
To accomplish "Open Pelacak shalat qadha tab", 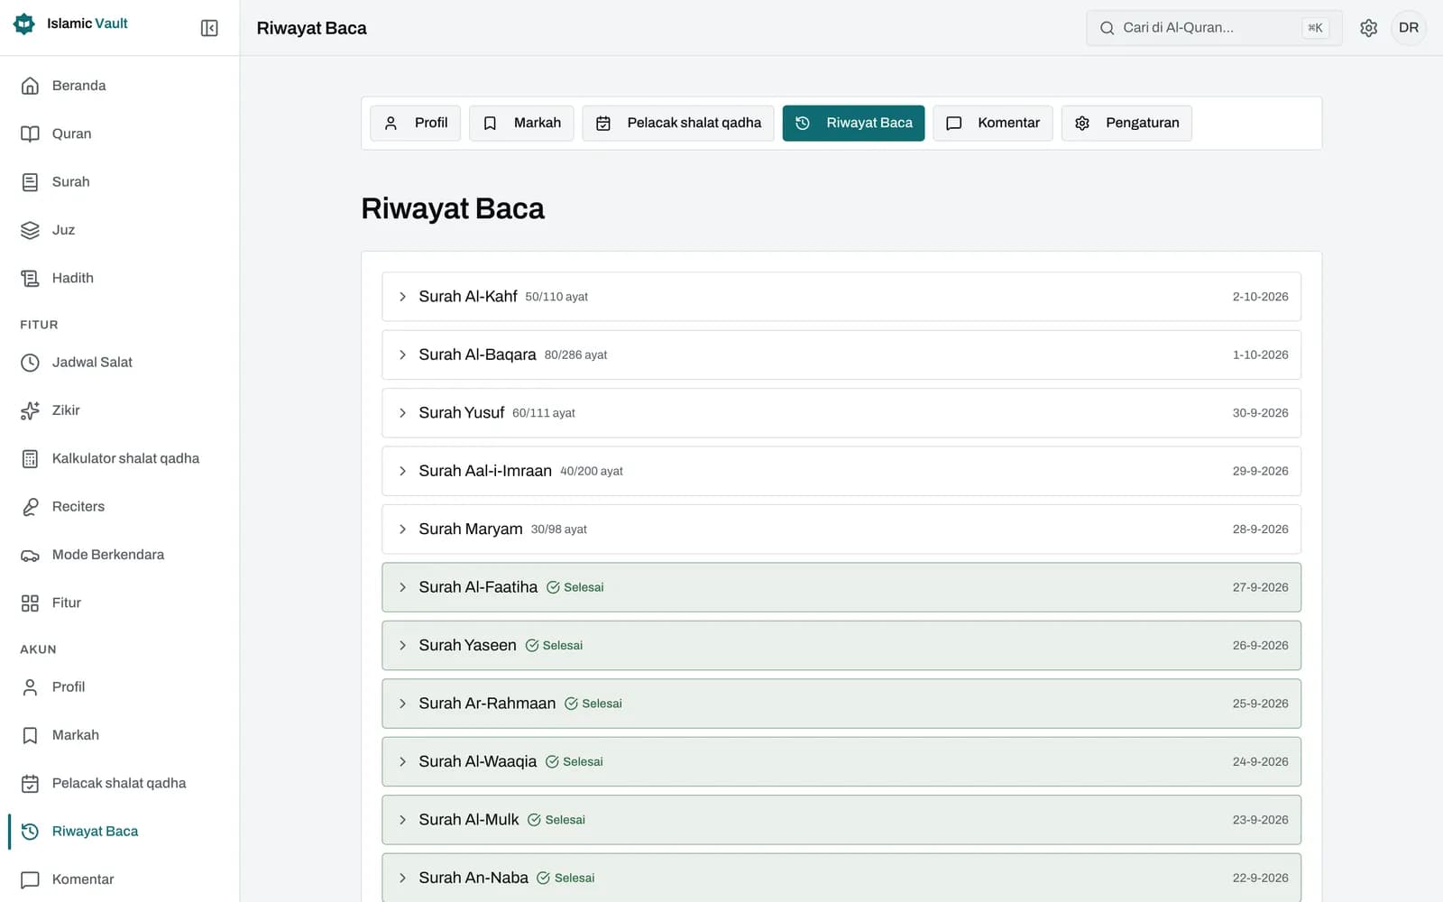I will [678, 123].
